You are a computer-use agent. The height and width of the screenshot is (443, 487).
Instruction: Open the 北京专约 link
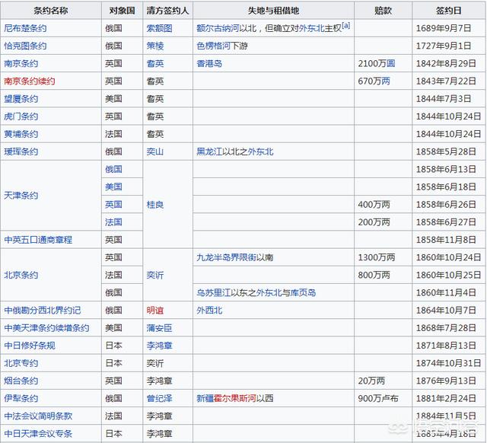[21, 363]
